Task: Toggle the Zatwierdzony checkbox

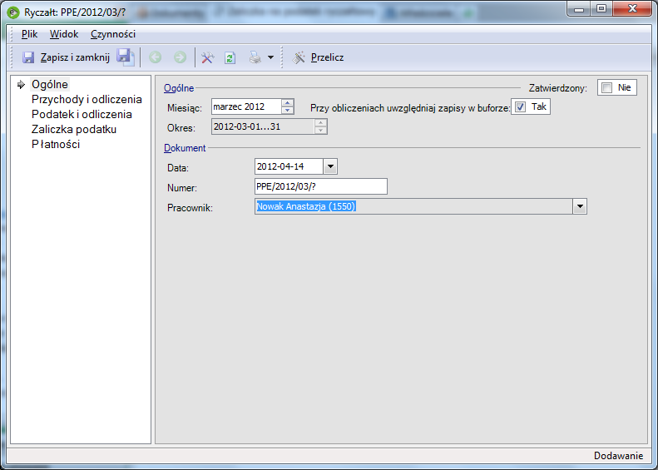Action: 606,87
